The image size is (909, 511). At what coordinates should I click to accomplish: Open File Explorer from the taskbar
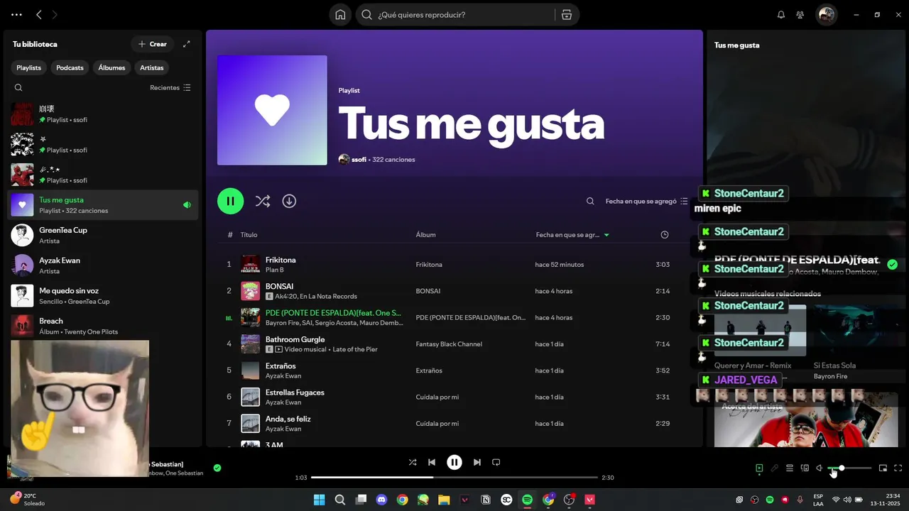point(444,500)
